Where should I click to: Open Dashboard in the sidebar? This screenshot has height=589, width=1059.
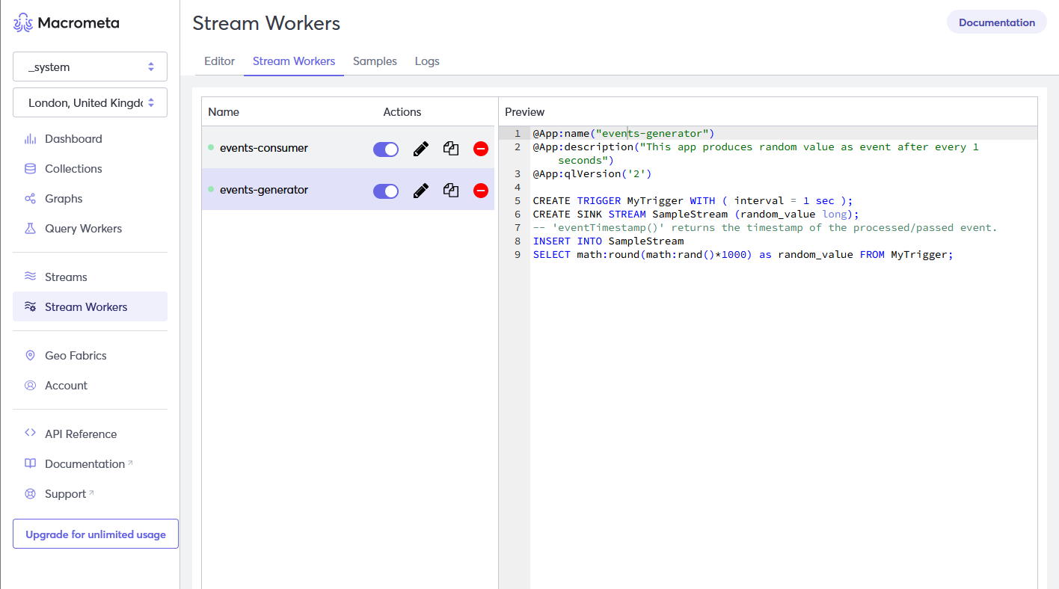[x=90, y=139]
